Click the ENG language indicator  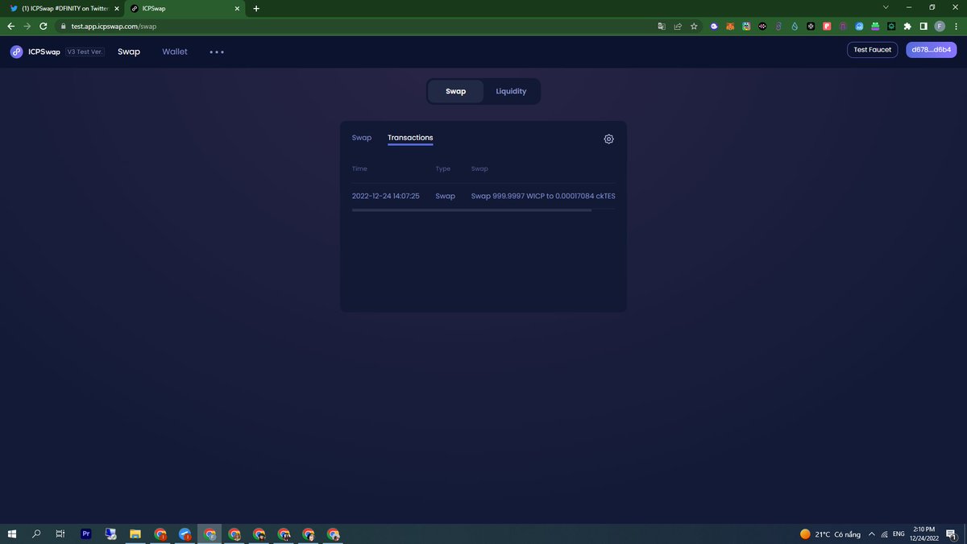[899, 534]
